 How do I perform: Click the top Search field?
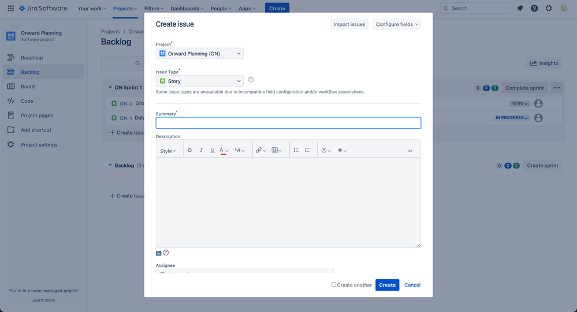click(x=476, y=8)
